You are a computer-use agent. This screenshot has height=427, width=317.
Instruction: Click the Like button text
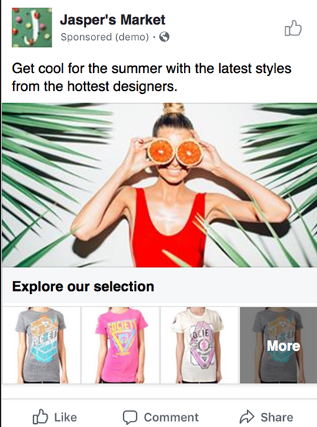tap(65, 417)
